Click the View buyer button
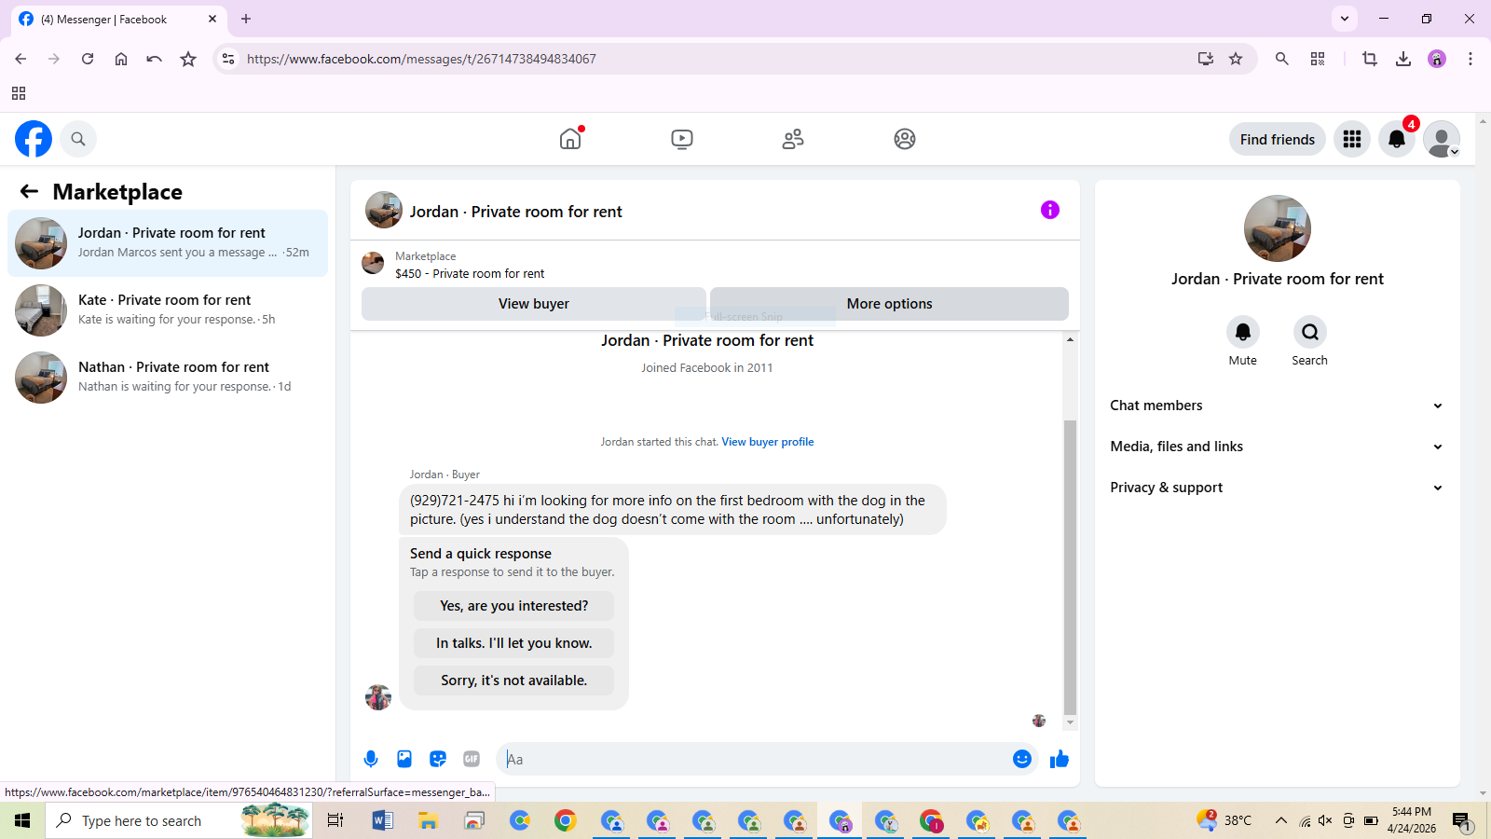This screenshot has height=839, width=1491. pyautogui.click(x=534, y=304)
